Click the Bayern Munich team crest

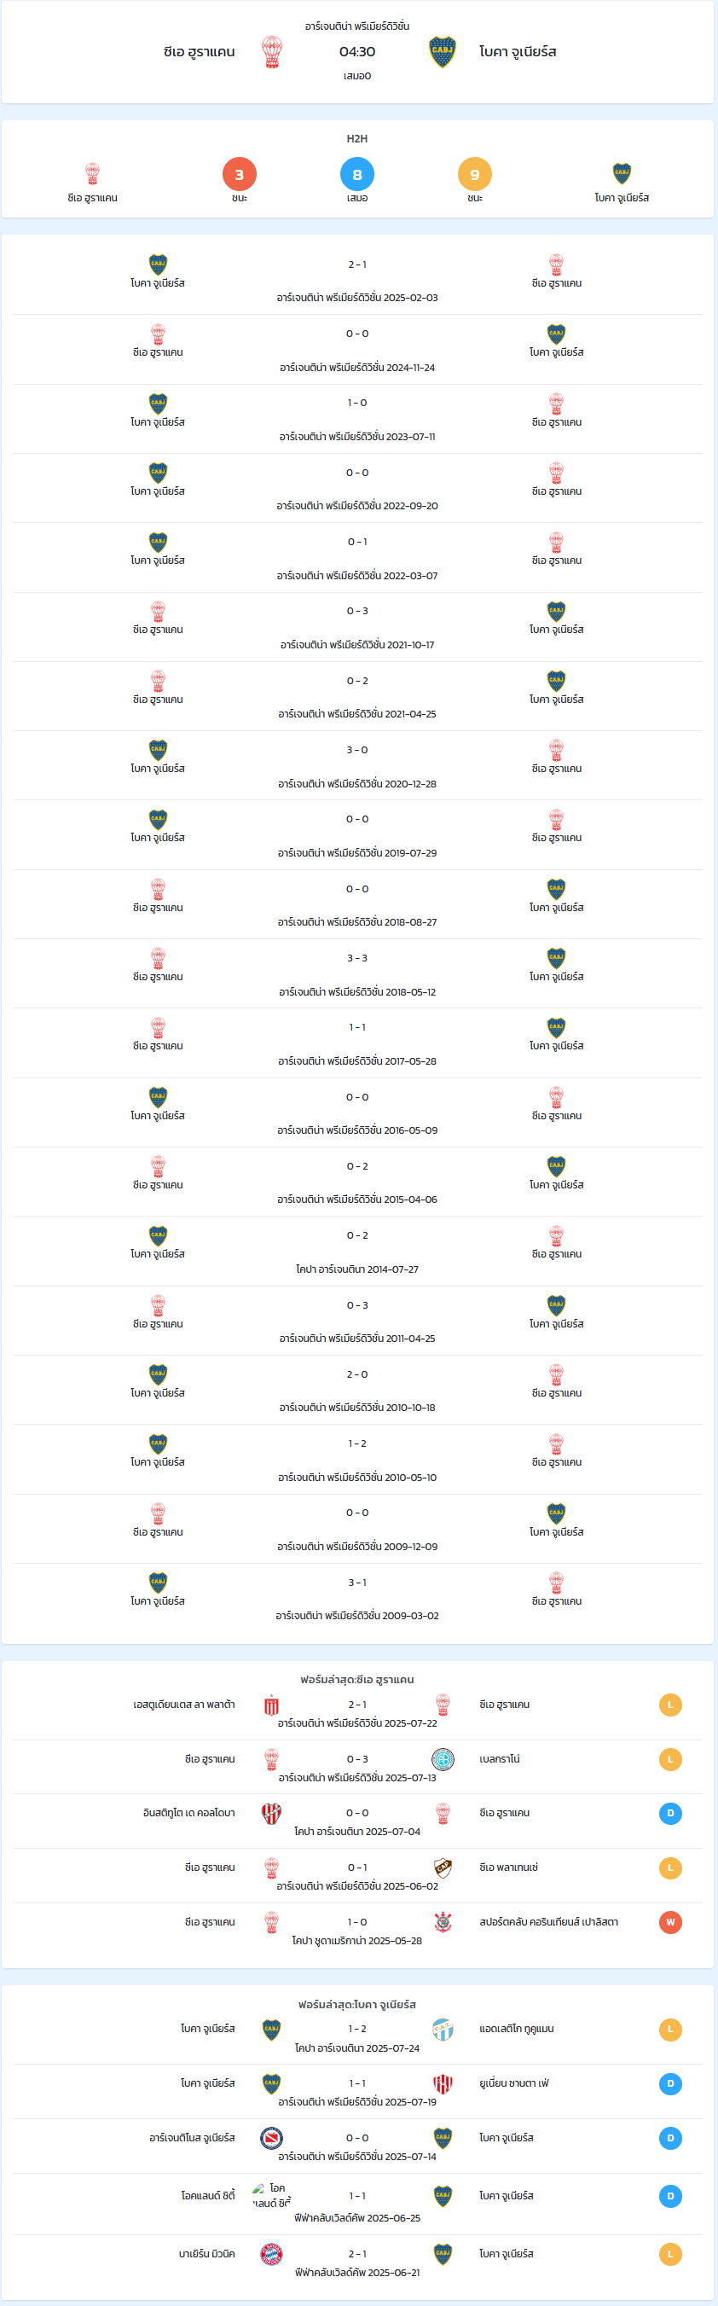click(271, 2254)
